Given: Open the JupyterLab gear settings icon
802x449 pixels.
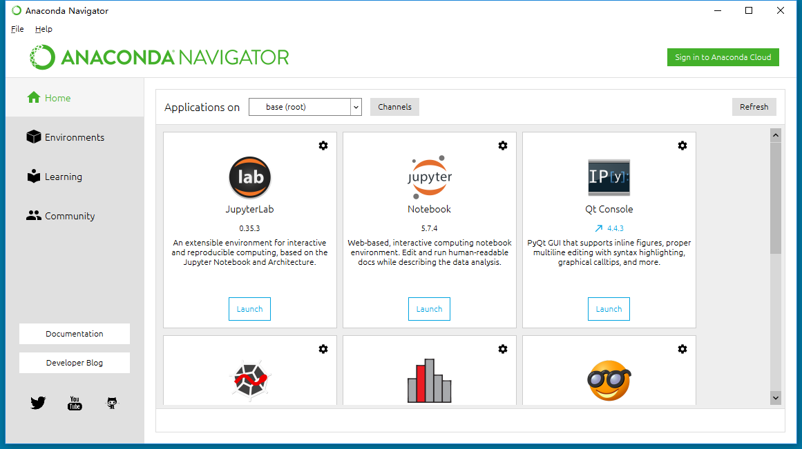Looking at the screenshot, I should coord(323,146).
